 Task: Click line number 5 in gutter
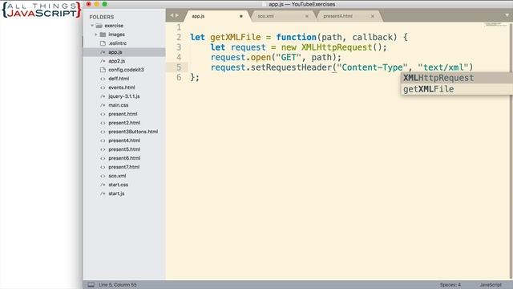pyautogui.click(x=179, y=67)
